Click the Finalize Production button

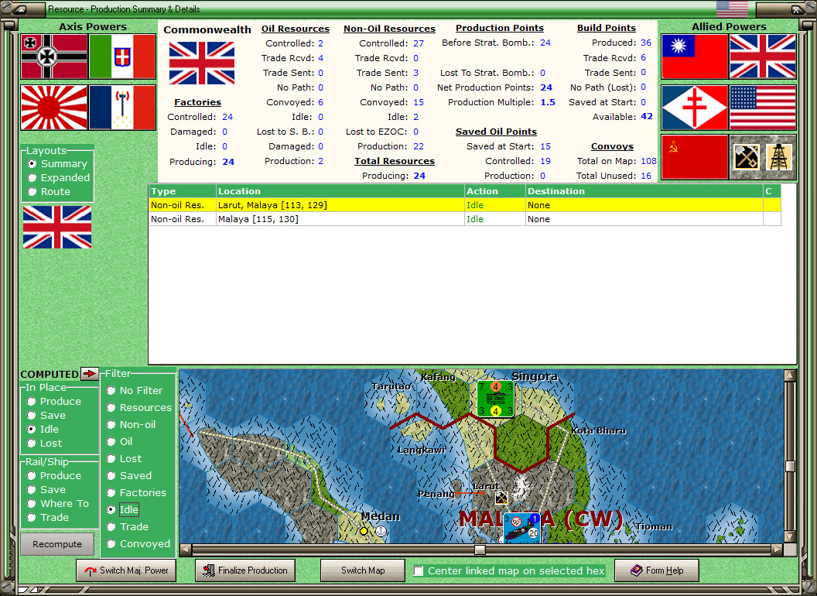(x=245, y=570)
